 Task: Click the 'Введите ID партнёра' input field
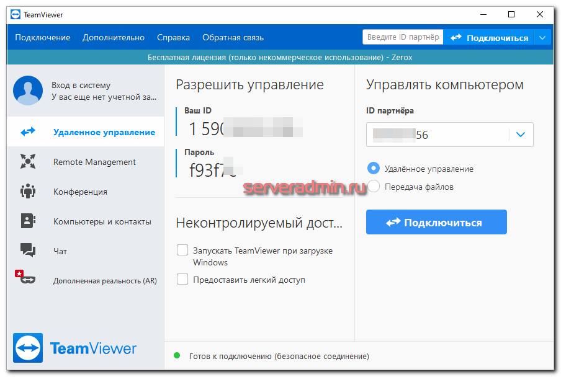click(403, 37)
